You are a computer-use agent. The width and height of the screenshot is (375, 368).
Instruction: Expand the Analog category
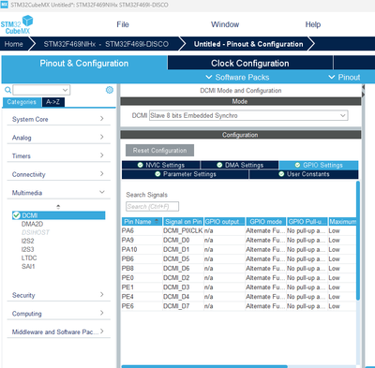pos(58,138)
